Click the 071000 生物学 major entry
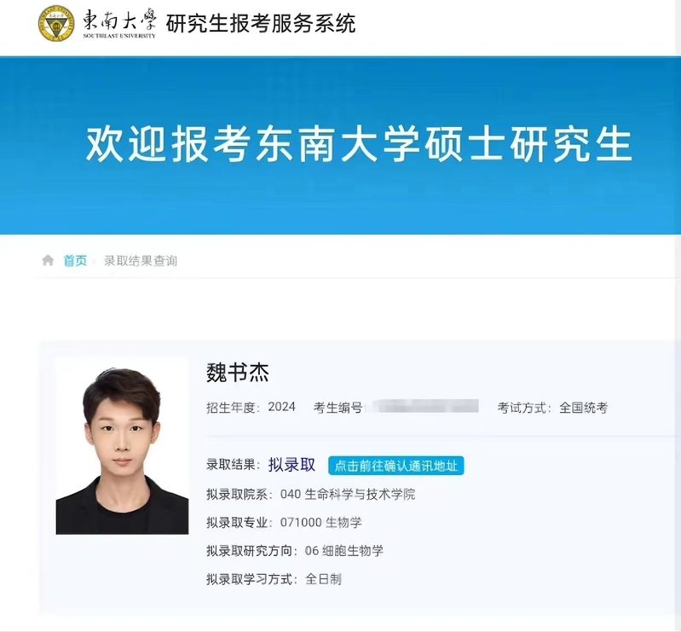The height and width of the screenshot is (632, 681). [321, 523]
